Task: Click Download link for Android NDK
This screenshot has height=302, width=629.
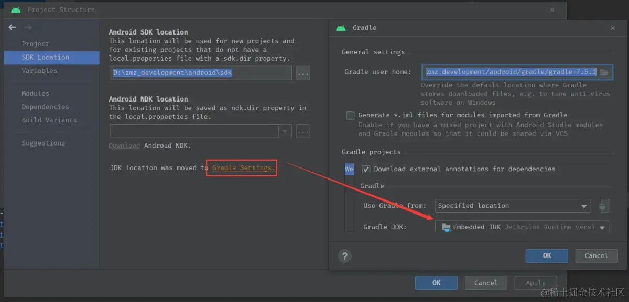Action: pyautogui.click(x=124, y=145)
